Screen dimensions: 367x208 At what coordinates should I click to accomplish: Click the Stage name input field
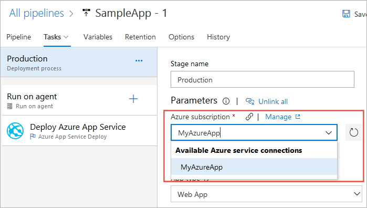click(x=263, y=80)
